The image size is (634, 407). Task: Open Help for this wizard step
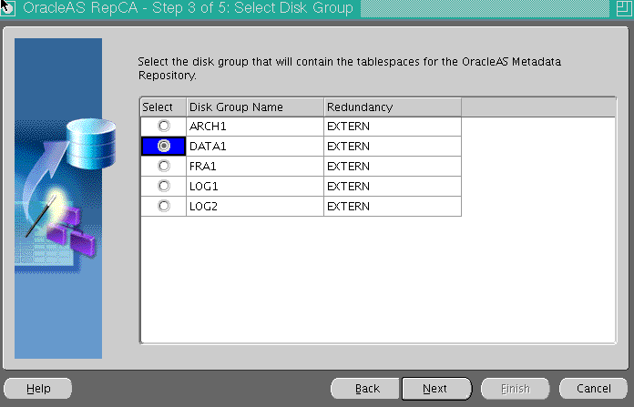(x=38, y=389)
